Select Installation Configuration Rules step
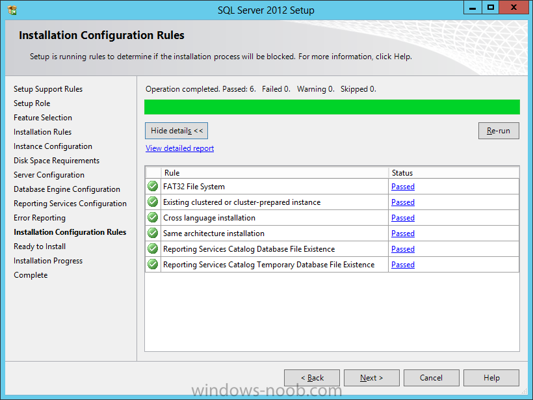Viewport: 533px width, 400px height. [x=70, y=232]
